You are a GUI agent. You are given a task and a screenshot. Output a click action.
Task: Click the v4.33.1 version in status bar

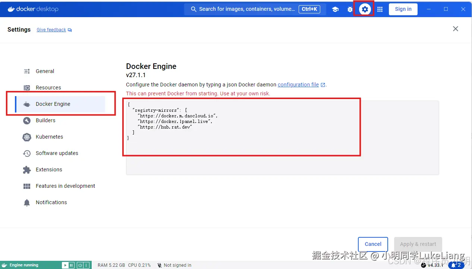tap(435, 265)
